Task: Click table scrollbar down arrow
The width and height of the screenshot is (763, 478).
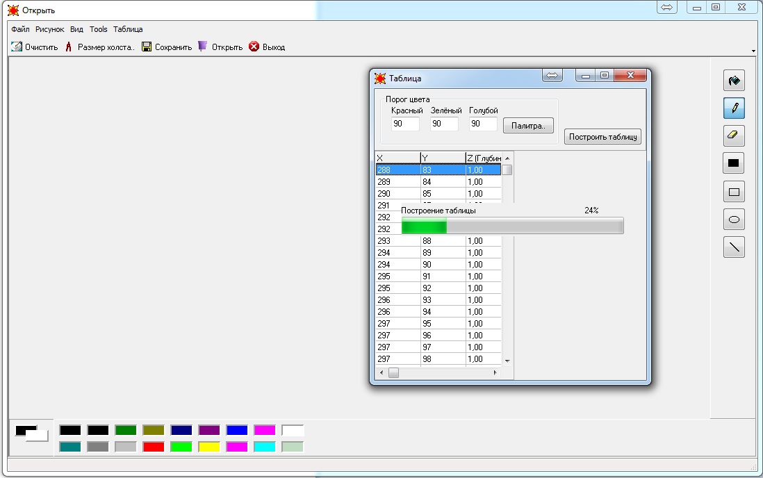Action: pos(507,361)
